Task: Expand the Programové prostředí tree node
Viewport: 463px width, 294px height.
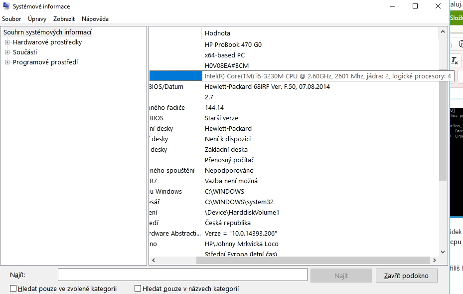Action: point(7,62)
